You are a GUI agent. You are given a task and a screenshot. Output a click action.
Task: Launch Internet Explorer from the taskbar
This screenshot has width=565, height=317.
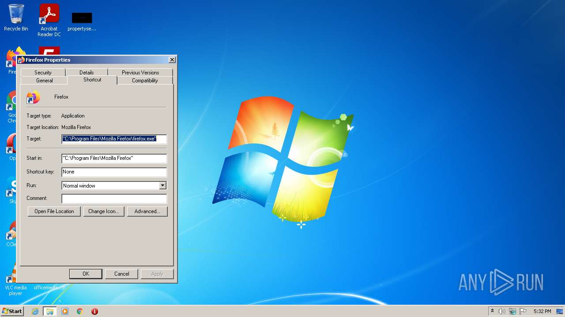[x=35, y=311]
